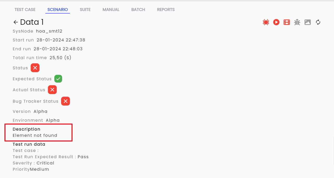Select the SCENARIO tab
The image size is (334, 178).
pos(58,10)
